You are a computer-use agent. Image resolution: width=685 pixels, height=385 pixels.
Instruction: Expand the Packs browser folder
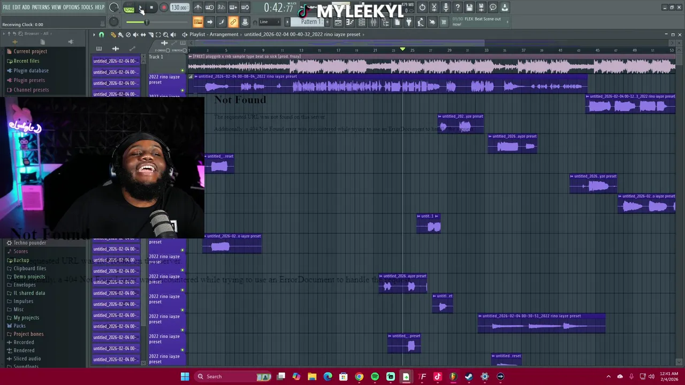click(19, 326)
